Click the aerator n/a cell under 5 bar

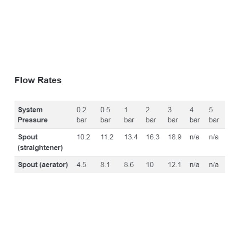click(214, 165)
